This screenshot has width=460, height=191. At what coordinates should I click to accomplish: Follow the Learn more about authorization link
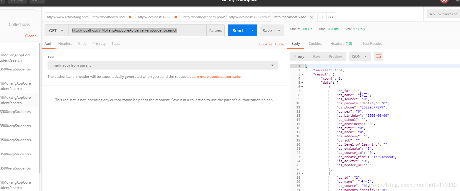(216, 77)
